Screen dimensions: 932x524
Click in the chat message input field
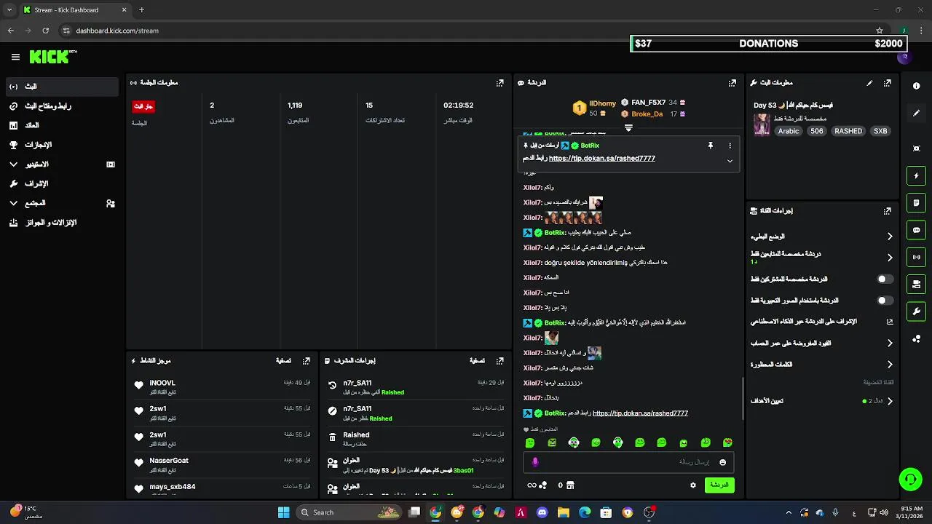(x=629, y=462)
